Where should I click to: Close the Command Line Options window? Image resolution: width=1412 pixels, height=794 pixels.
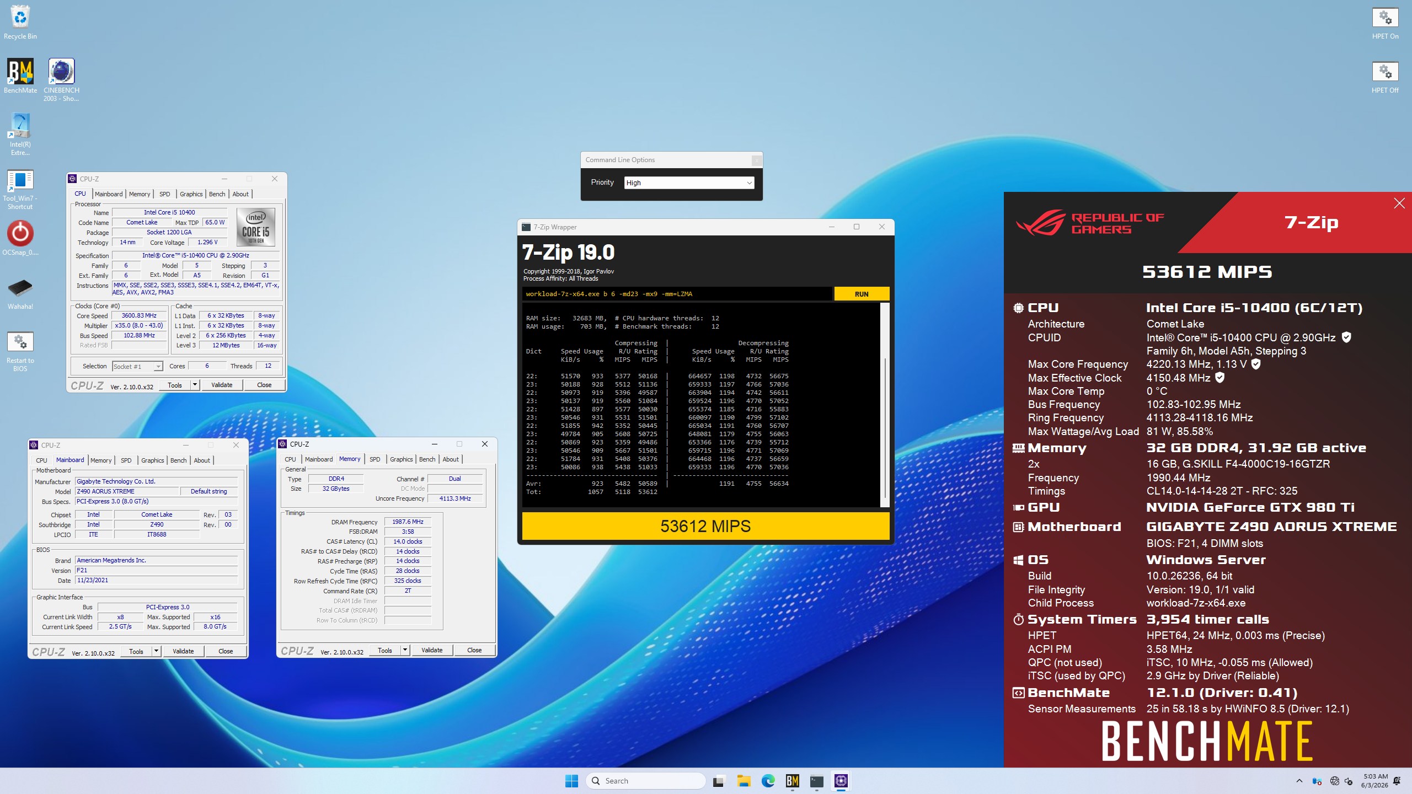tap(757, 160)
